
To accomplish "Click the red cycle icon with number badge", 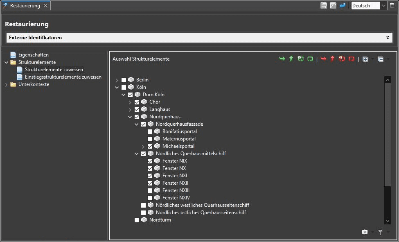I will pyautogui.click(x=342, y=59).
